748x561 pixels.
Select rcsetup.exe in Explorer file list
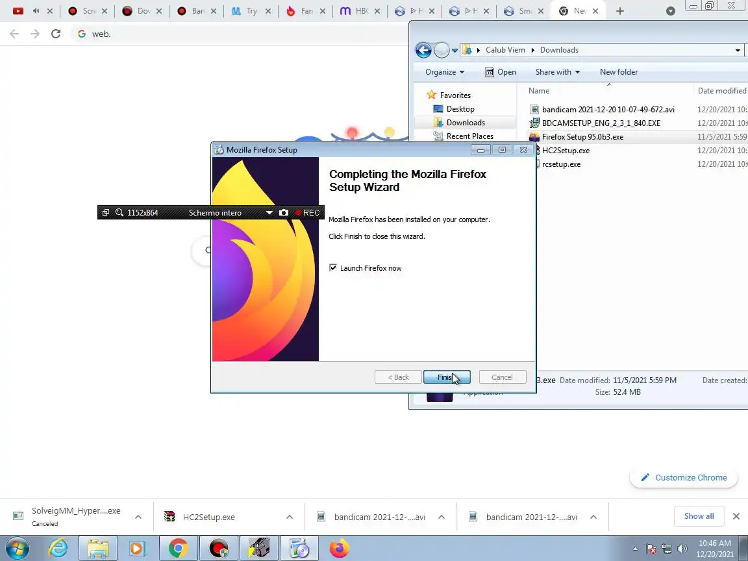pos(561,164)
